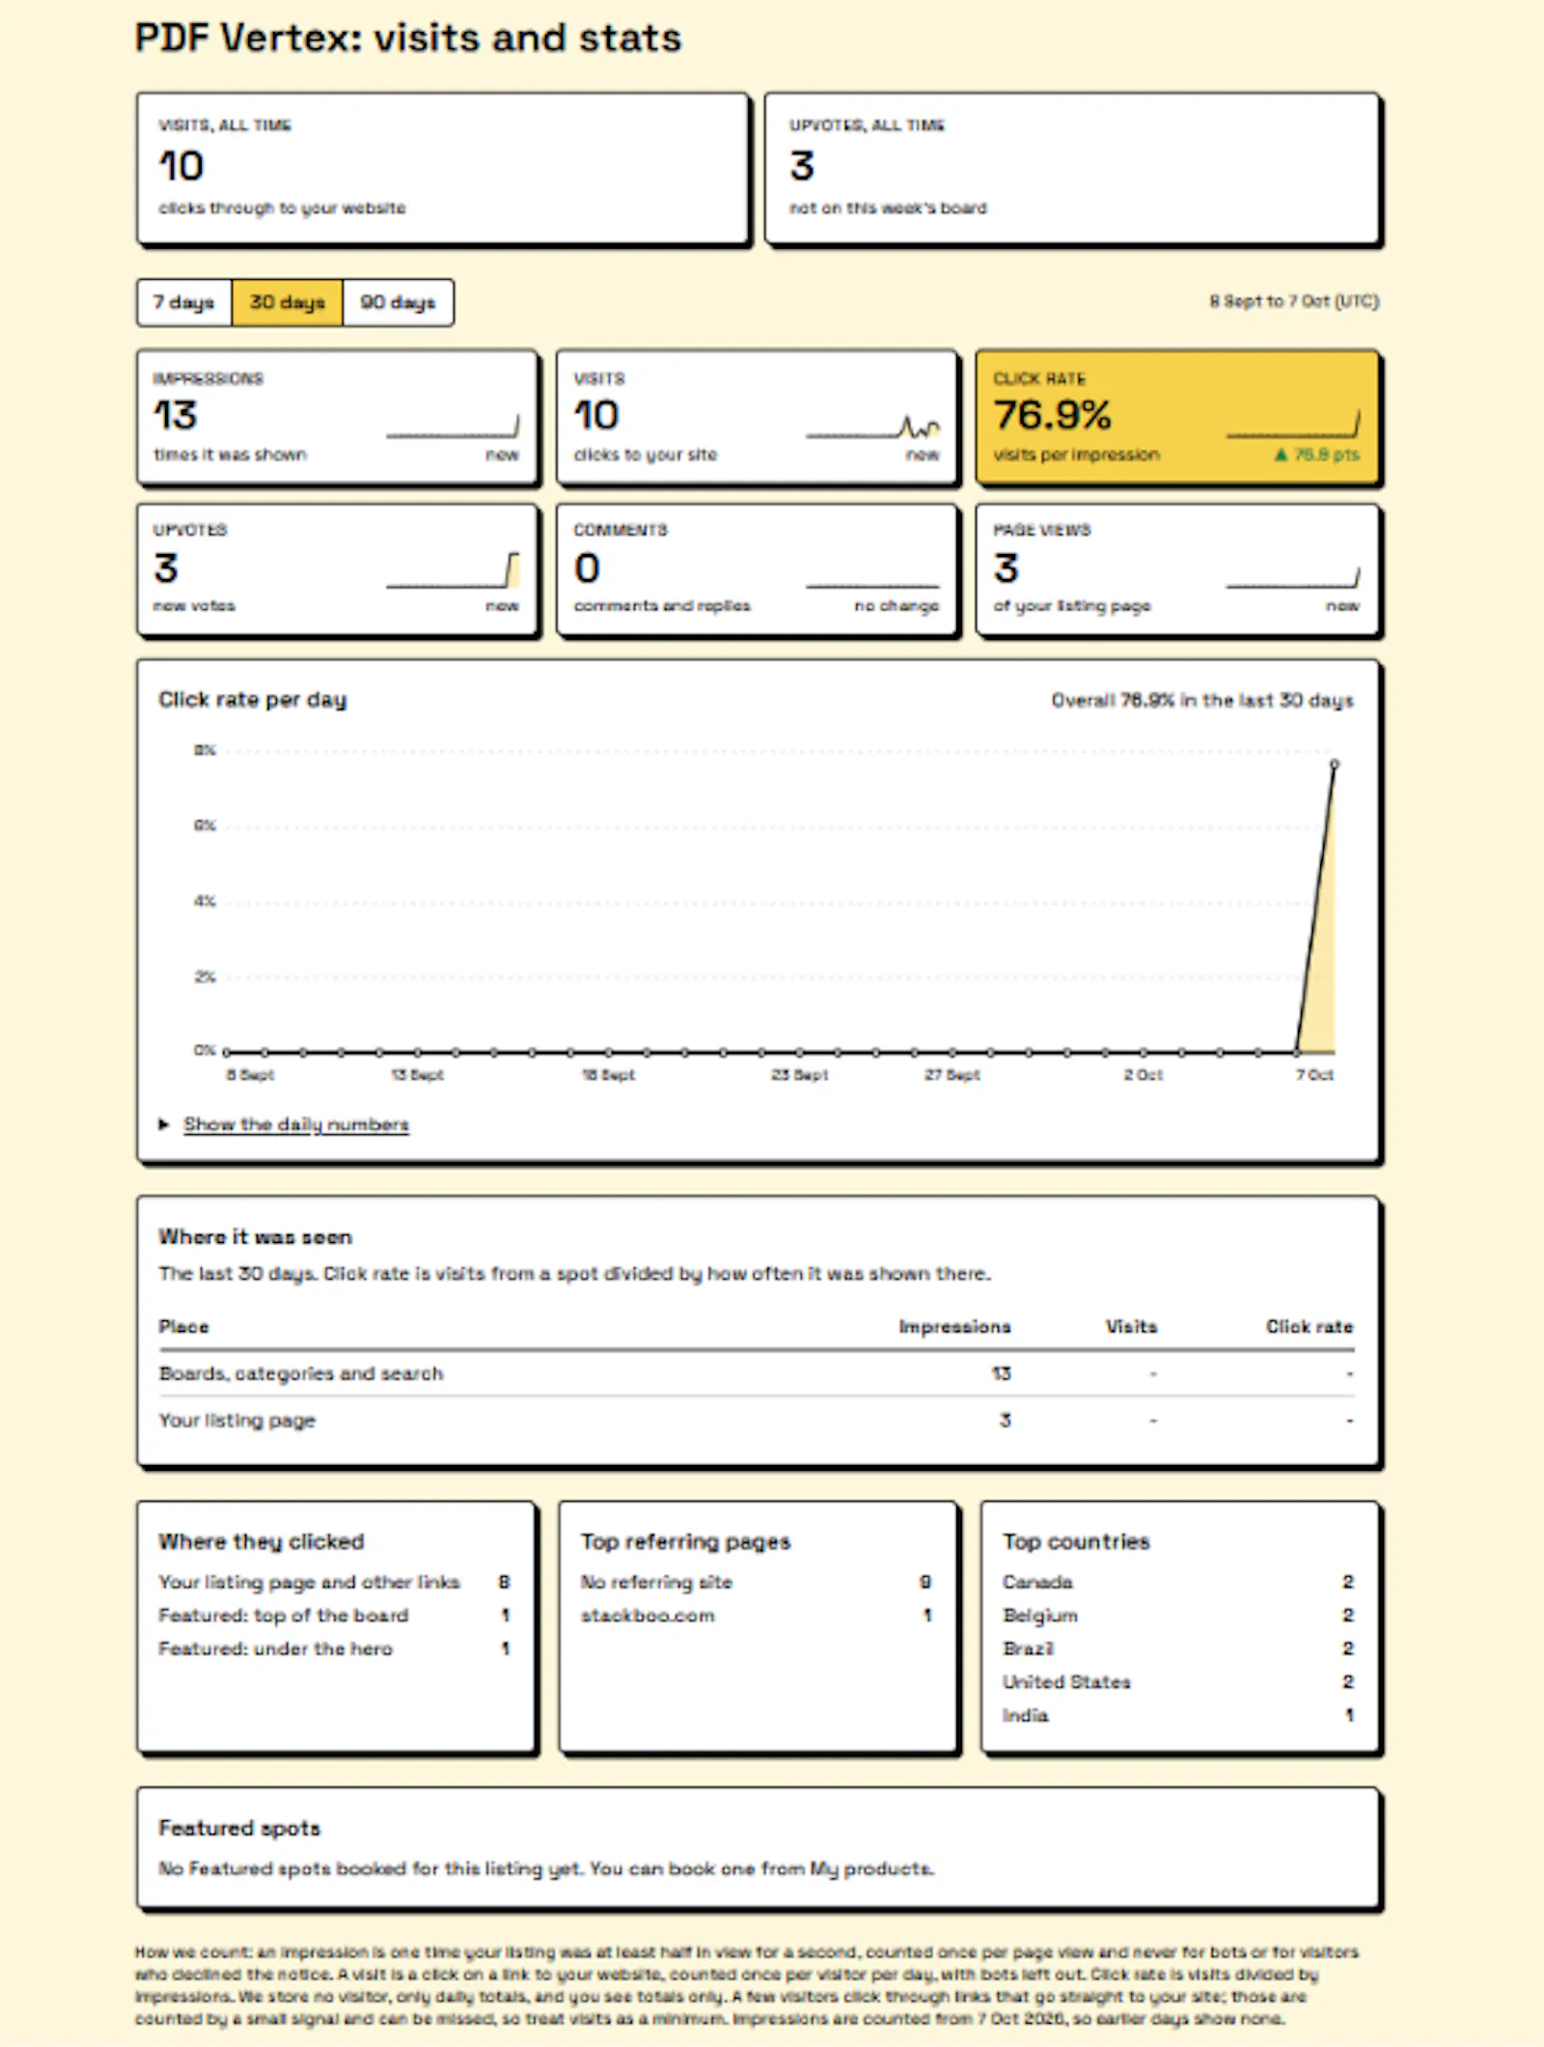Click the 'Click rate' column header

[x=1310, y=1327]
